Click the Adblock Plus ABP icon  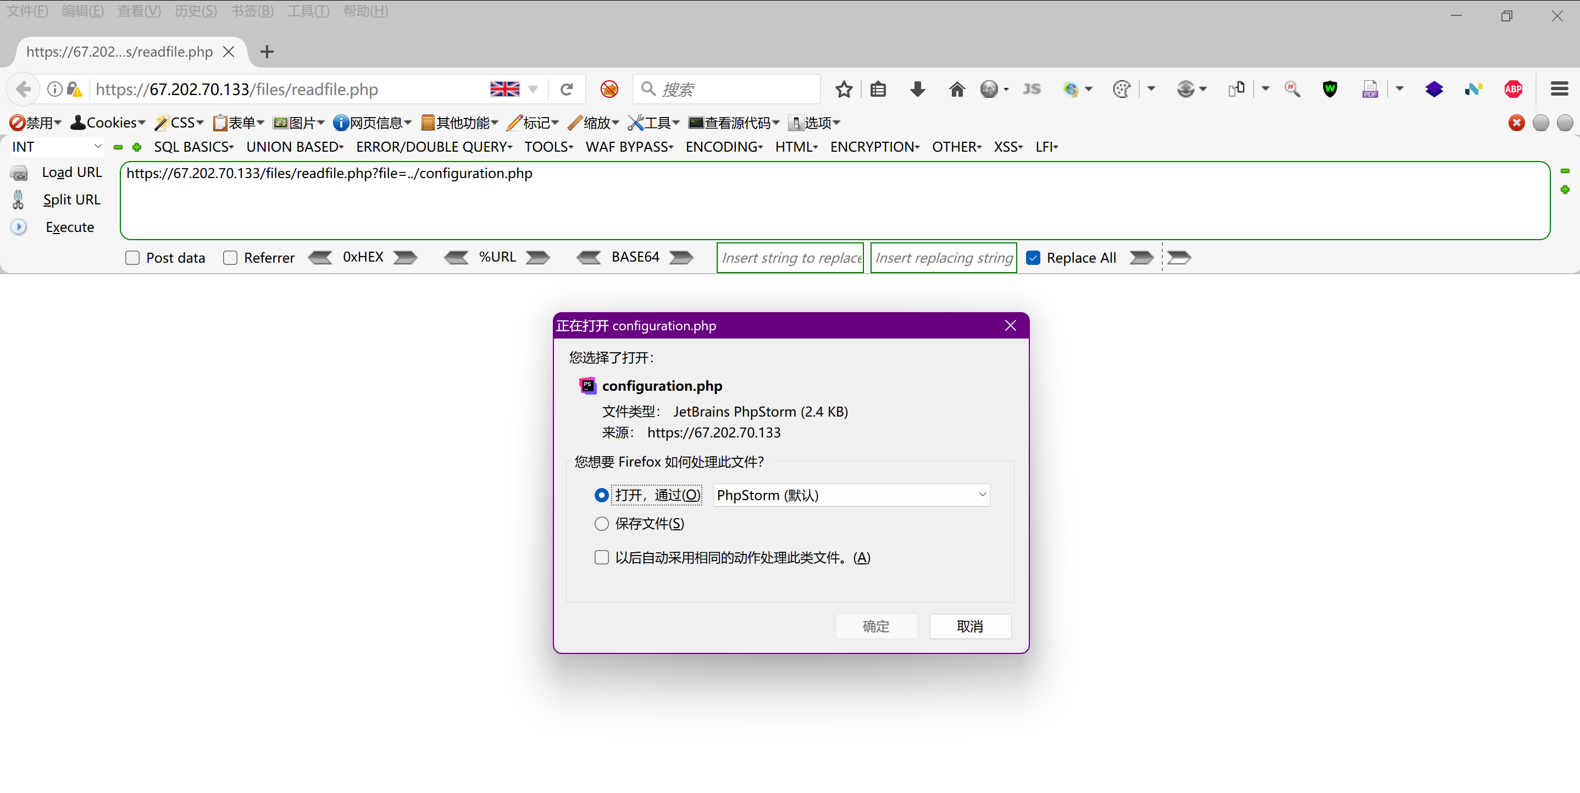pos(1513,90)
